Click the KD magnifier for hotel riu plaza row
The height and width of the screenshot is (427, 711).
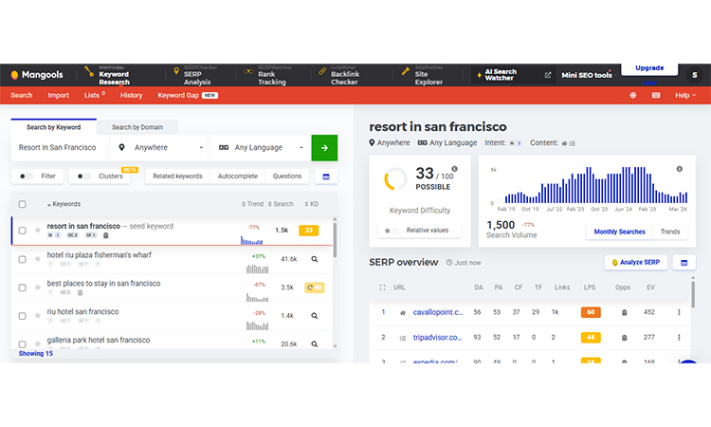coord(314,259)
